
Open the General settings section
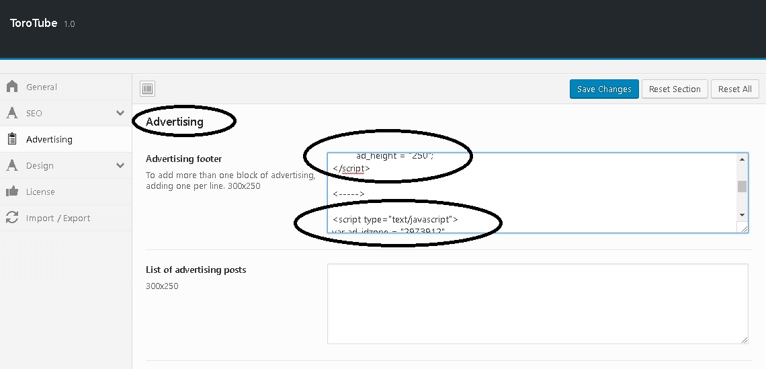66,87
